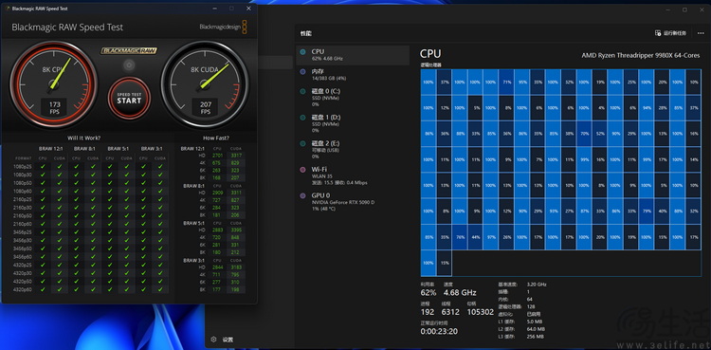Open the gear settings icon between the gauges
Screen dimensions: 711x350
pos(129,64)
